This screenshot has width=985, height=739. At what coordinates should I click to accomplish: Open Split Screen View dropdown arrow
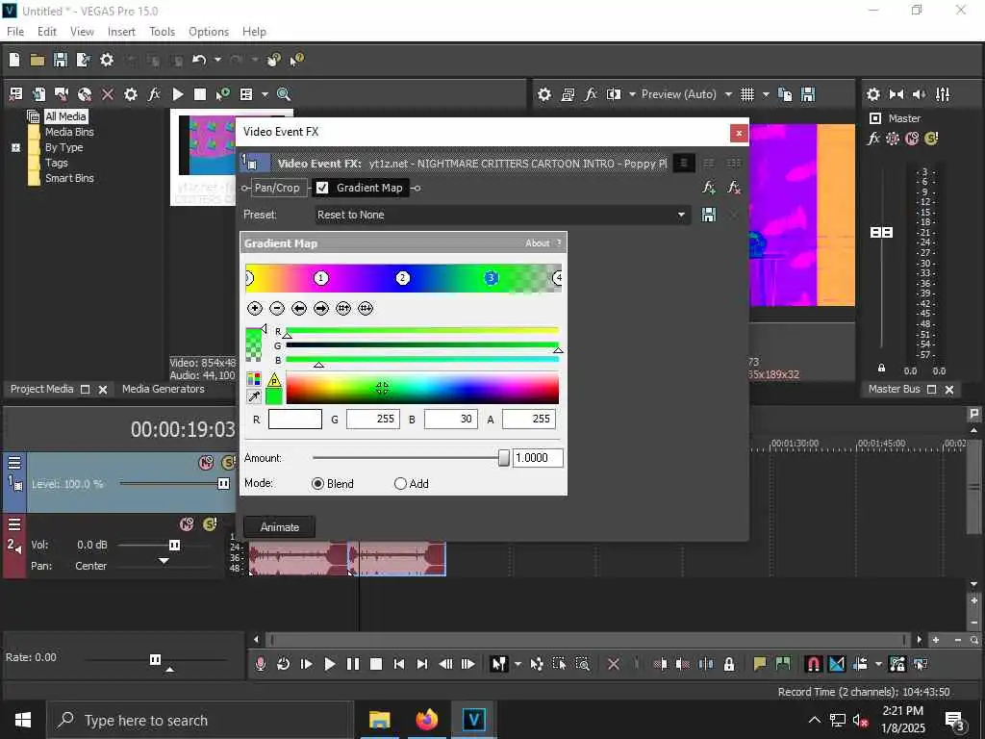(632, 94)
